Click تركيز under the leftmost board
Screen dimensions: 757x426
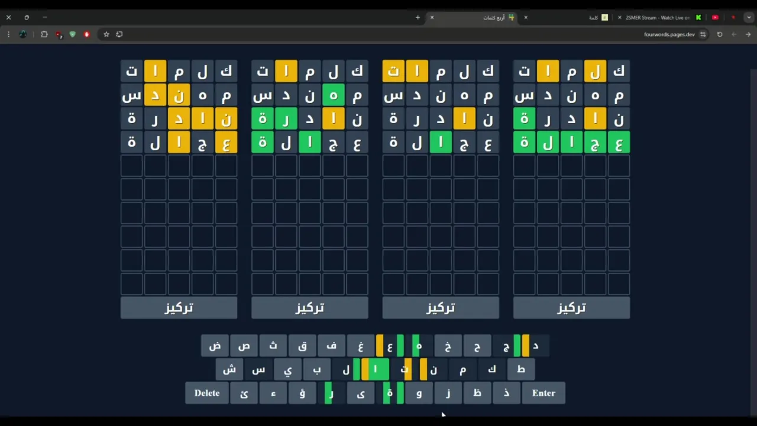tap(179, 308)
